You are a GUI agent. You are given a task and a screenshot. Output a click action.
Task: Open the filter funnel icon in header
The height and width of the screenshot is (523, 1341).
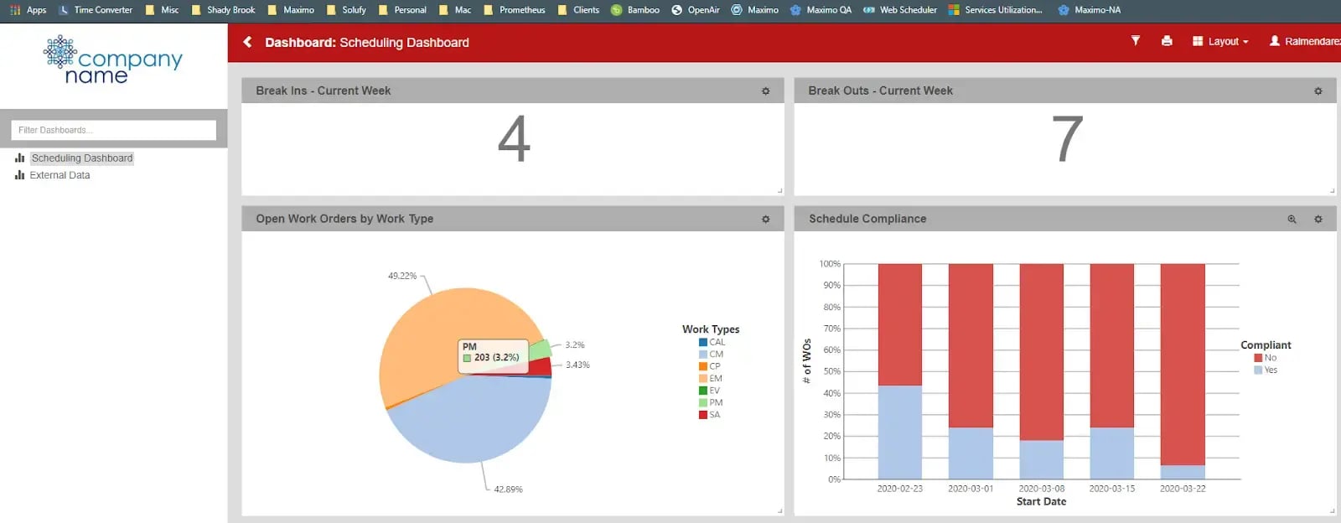1136,41
